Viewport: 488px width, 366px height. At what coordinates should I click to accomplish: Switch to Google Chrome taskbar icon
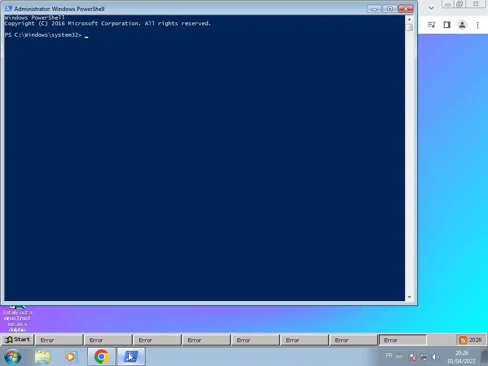coord(101,356)
